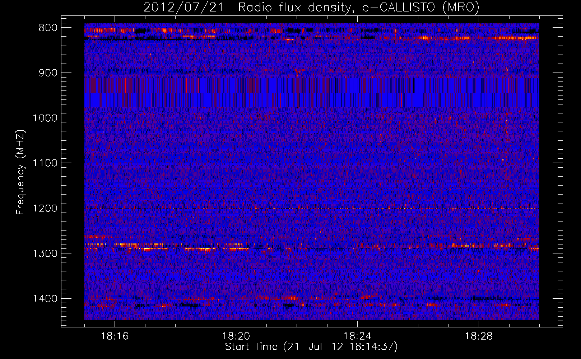This screenshot has width=581, height=359.
Task: Click the "Frequency (MHZ)" axis label
Action: (21, 172)
